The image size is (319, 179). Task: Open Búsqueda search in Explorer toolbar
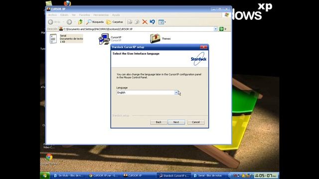(x=95, y=22)
